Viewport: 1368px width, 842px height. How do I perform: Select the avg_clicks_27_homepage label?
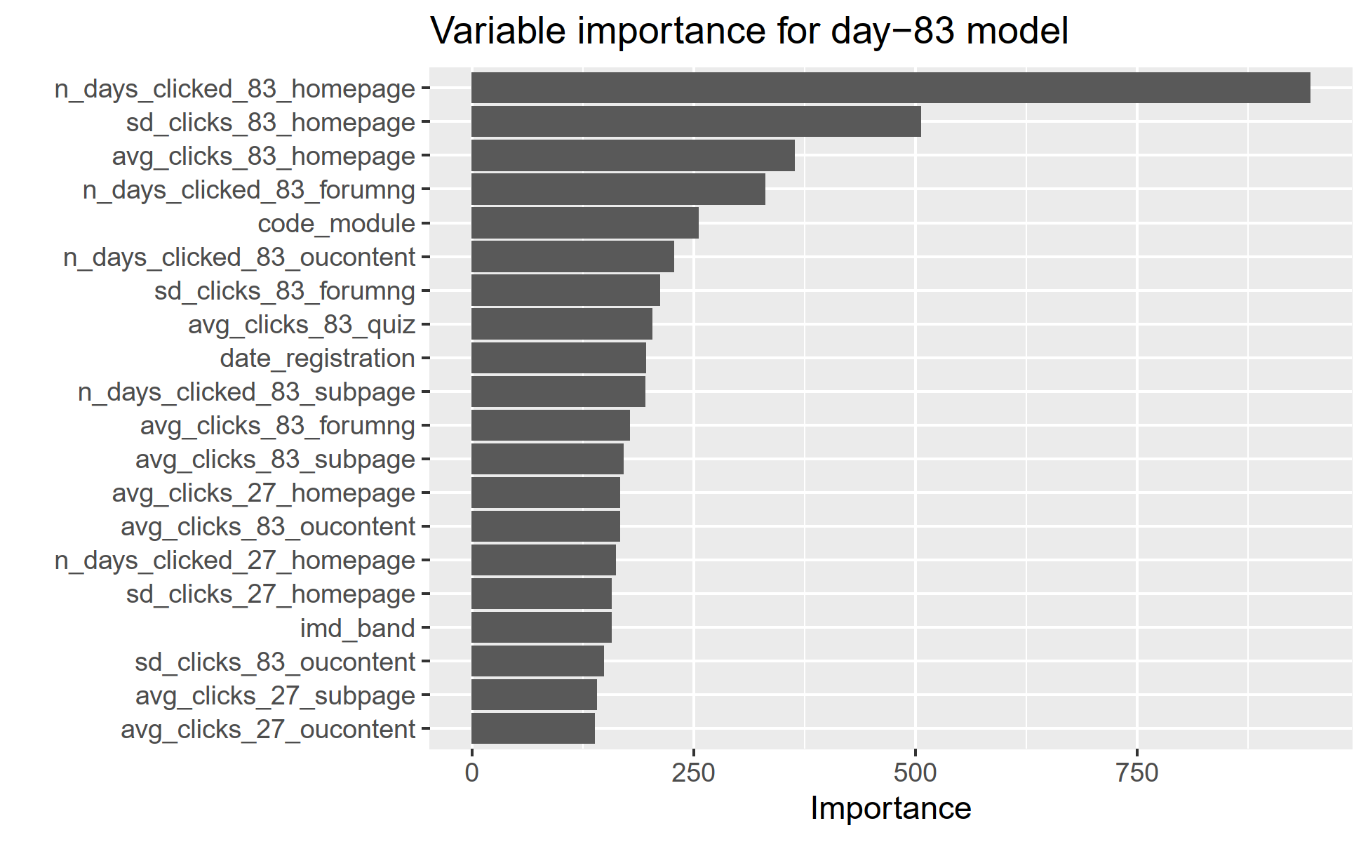pyautogui.click(x=263, y=493)
